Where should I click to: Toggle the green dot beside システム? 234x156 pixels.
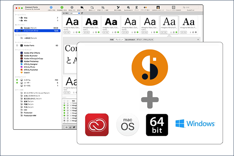(x=17, y=80)
